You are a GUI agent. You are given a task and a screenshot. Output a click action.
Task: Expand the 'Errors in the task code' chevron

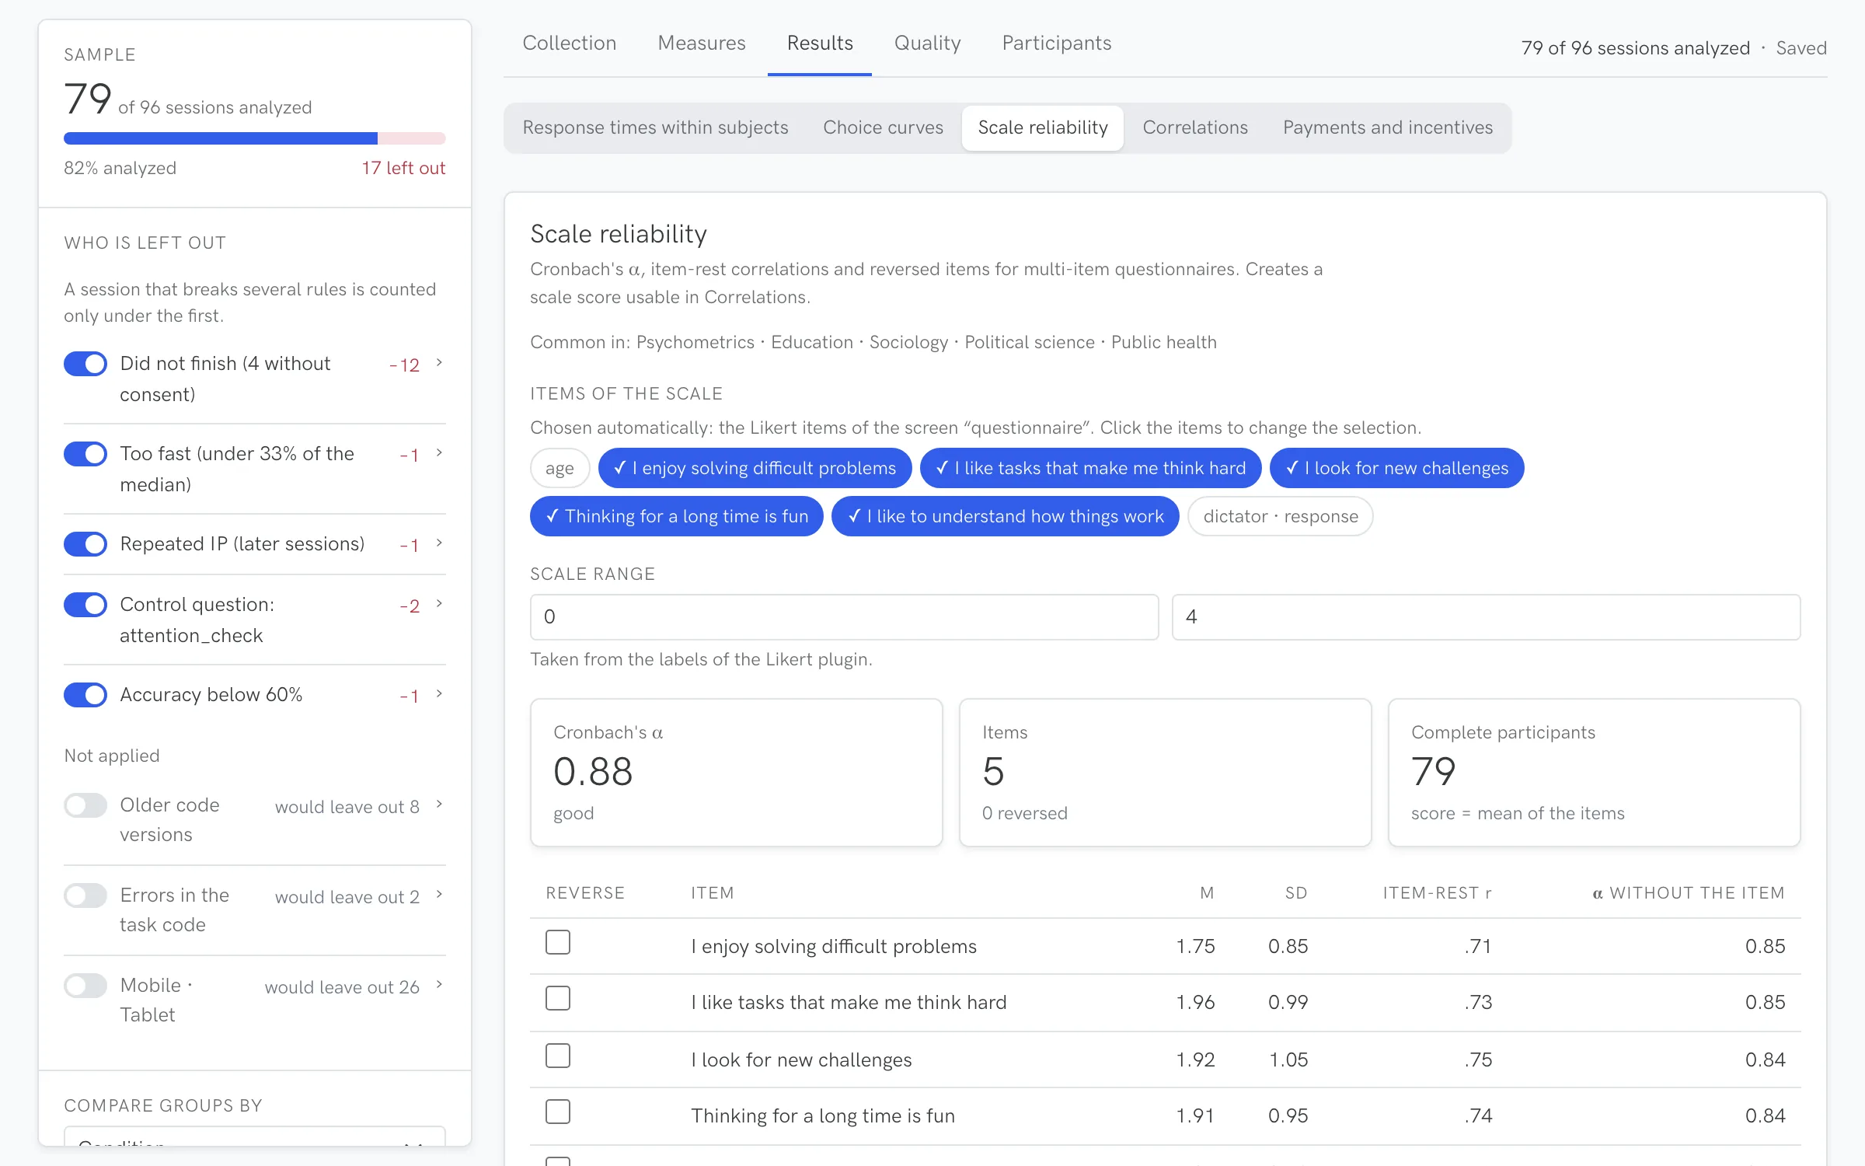[439, 895]
